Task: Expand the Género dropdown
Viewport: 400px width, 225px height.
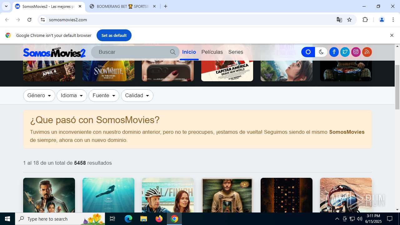Action: pos(39,96)
